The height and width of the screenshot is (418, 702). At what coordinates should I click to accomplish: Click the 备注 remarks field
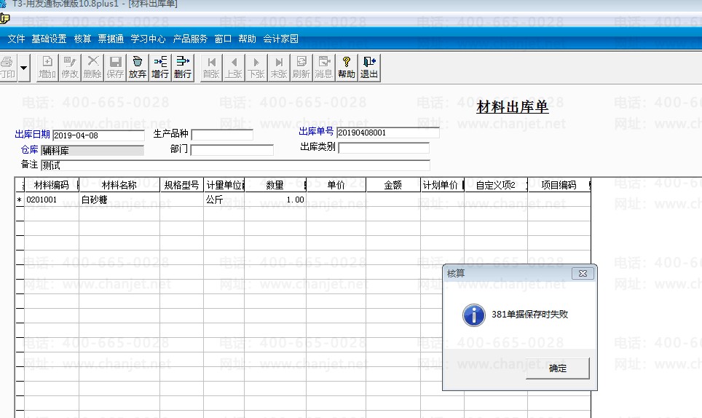[x=234, y=165]
